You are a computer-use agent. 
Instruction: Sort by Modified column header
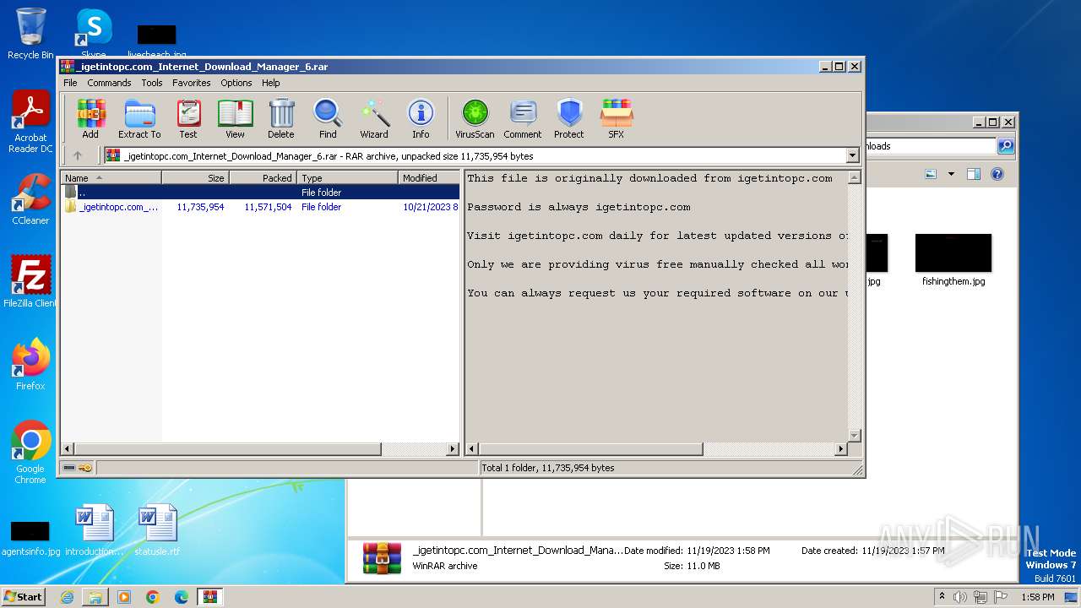(429, 177)
